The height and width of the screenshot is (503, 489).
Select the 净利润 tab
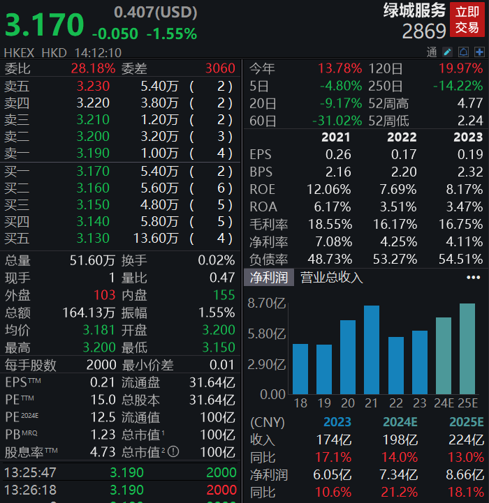269,277
